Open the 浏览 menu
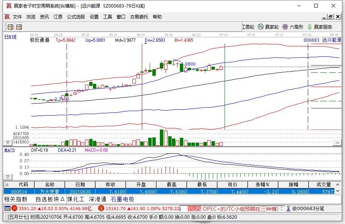Screen dimensions: 345x224 31,17
